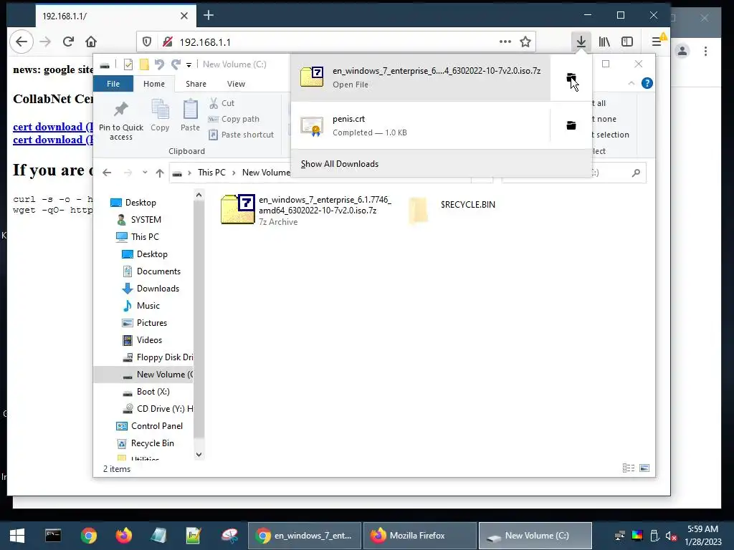
Task: Open the Firefox Library icon
Action: [x=604, y=42]
